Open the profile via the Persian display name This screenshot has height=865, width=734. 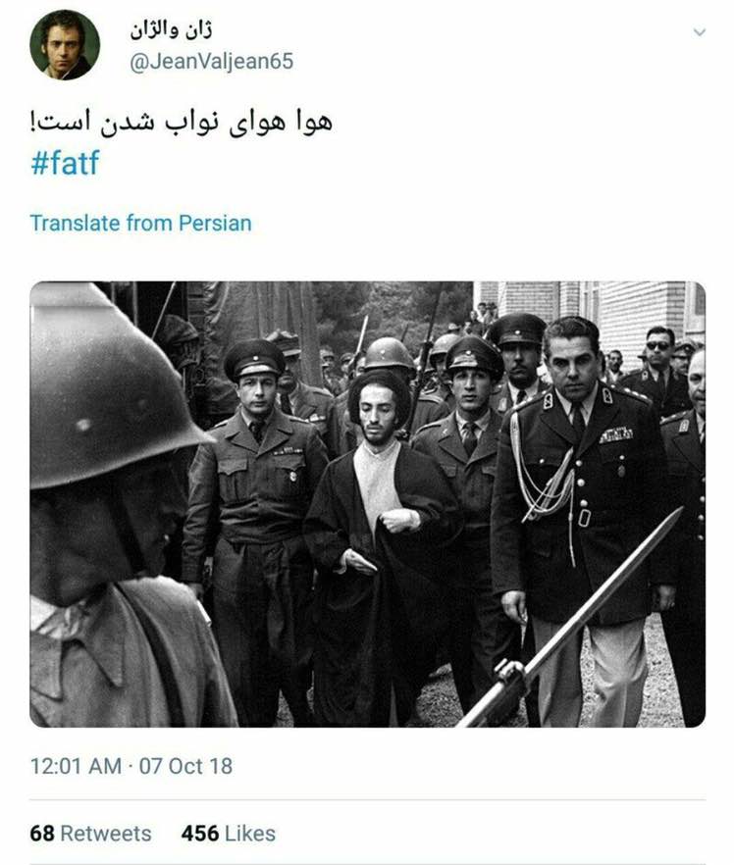coord(171,30)
